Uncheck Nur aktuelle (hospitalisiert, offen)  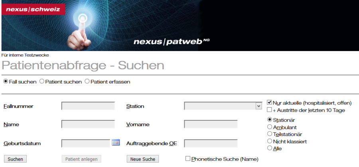pos(269,102)
